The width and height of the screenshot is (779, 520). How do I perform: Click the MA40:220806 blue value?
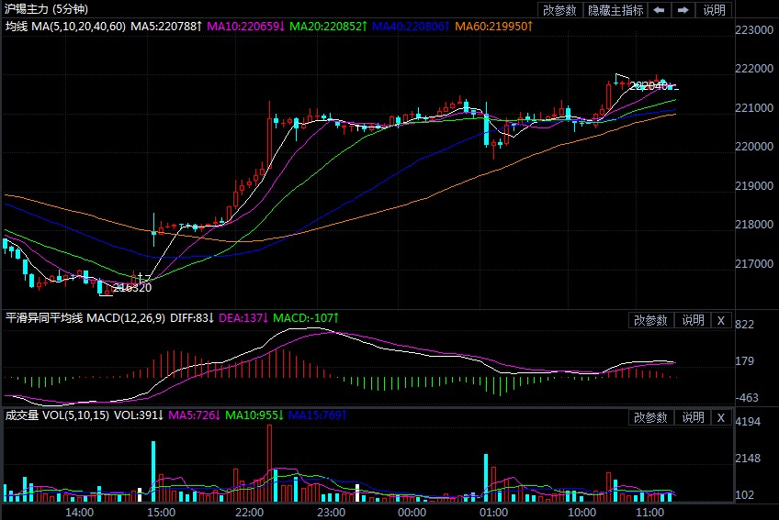pos(411,27)
